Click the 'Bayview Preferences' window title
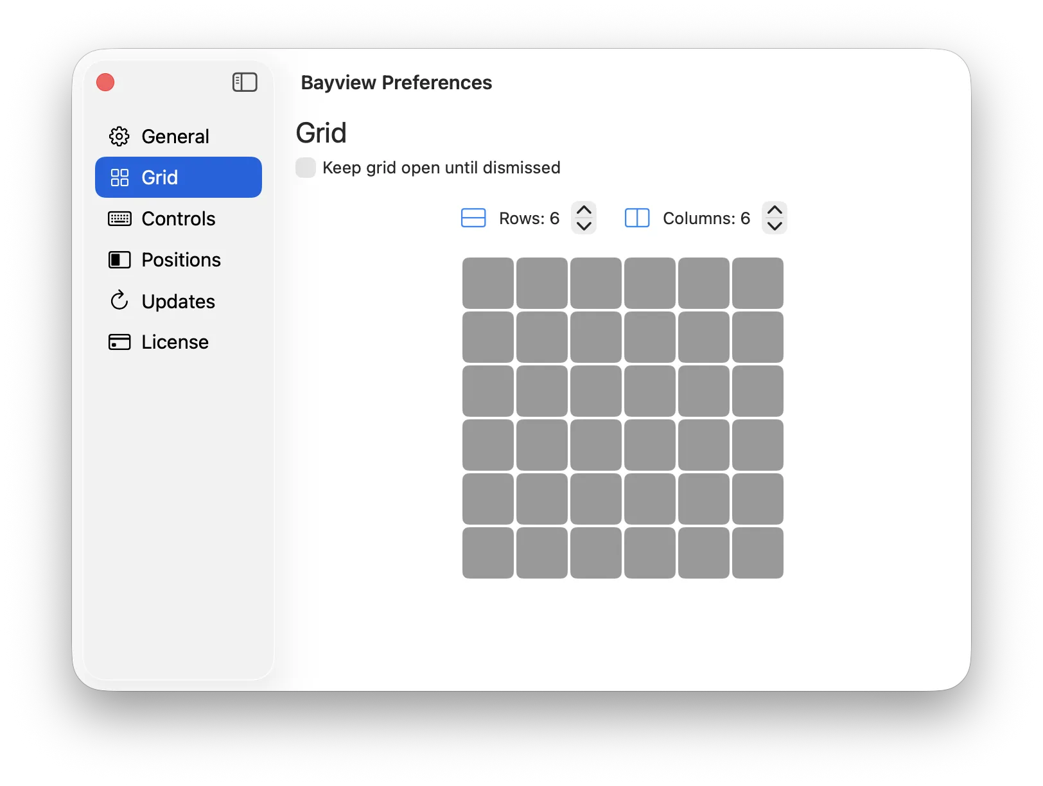This screenshot has width=1043, height=786. pos(396,82)
